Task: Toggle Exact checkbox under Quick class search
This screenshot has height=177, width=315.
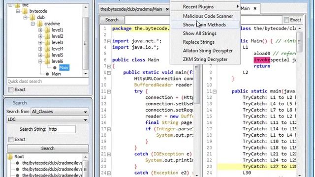Action: click(x=11, y=89)
